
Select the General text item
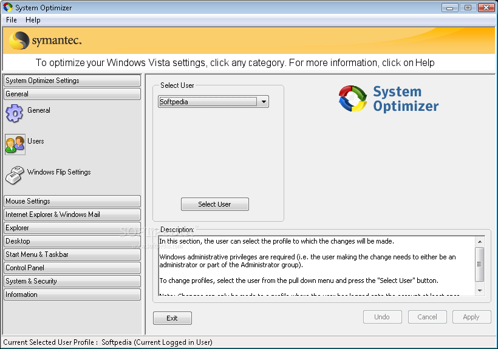tap(39, 110)
